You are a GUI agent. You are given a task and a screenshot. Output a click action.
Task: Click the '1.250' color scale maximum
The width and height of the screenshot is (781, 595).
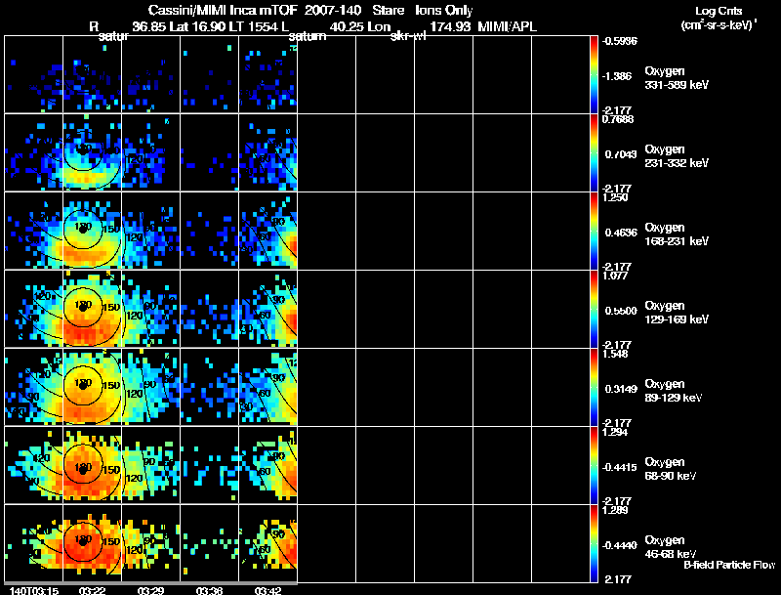point(615,197)
